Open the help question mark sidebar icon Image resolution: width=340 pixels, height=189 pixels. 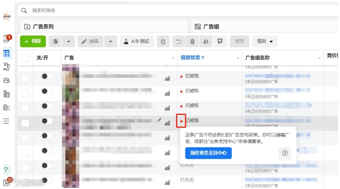6,170
